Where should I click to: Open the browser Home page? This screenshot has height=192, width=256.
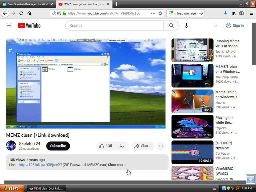[x=29, y=13]
